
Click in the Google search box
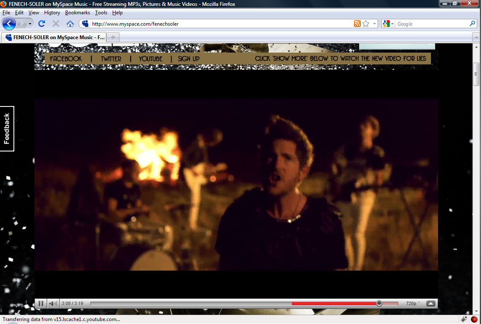432,24
